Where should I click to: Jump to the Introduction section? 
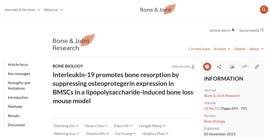pos(18,97)
